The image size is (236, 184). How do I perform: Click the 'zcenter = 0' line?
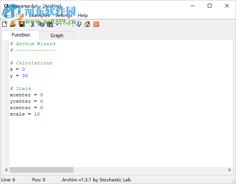pos(26,108)
